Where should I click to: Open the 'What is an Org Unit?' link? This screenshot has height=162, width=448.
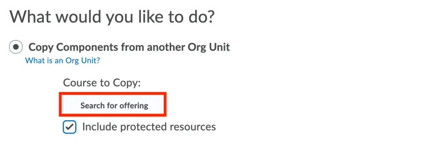[63, 60]
